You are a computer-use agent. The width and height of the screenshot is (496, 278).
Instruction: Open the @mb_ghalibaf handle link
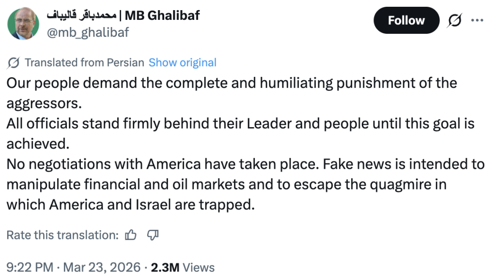coord(88,32)
